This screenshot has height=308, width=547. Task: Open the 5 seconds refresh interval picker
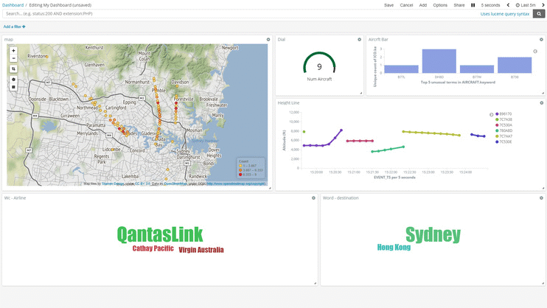490,5
